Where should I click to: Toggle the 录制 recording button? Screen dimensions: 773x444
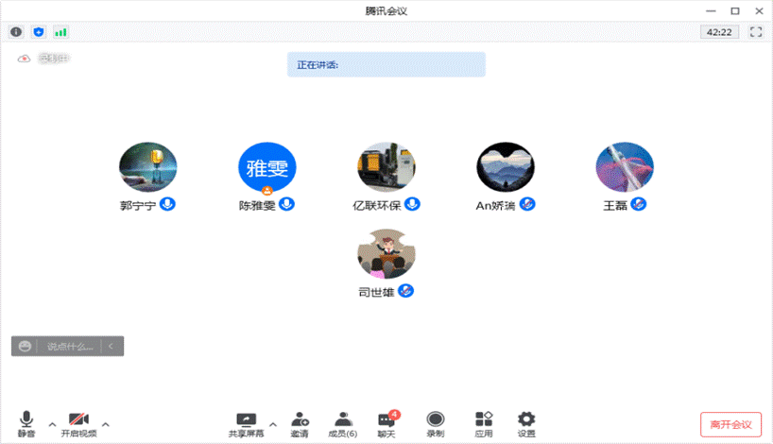click(435, 423)
